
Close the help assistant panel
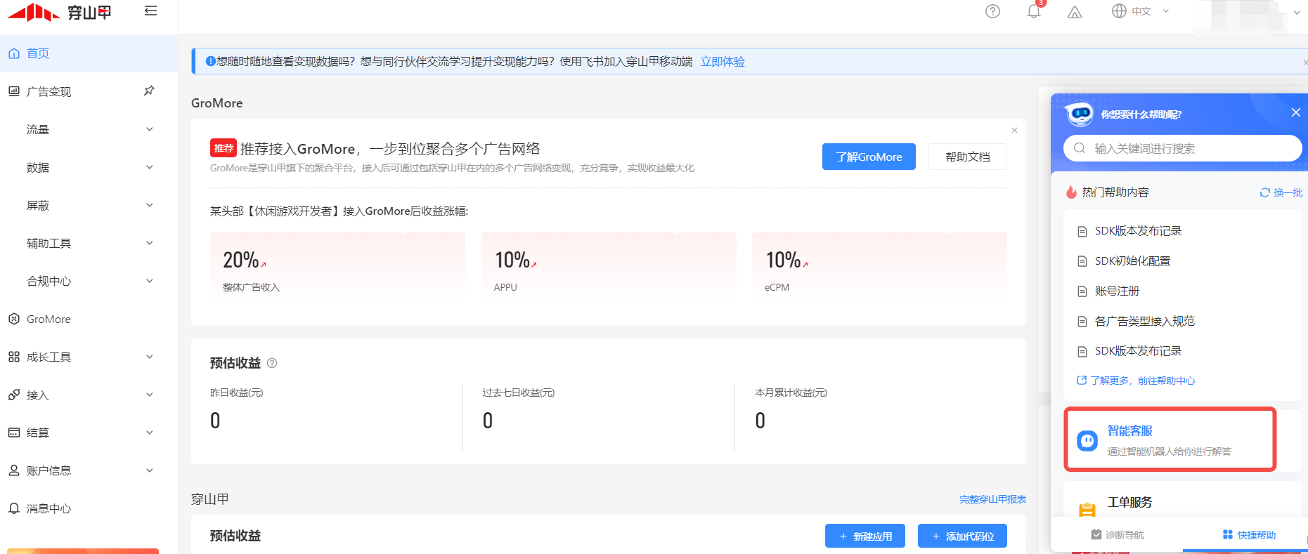click(1296, 112)
